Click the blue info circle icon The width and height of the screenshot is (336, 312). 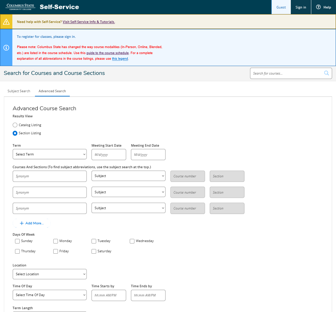(6, 48)
